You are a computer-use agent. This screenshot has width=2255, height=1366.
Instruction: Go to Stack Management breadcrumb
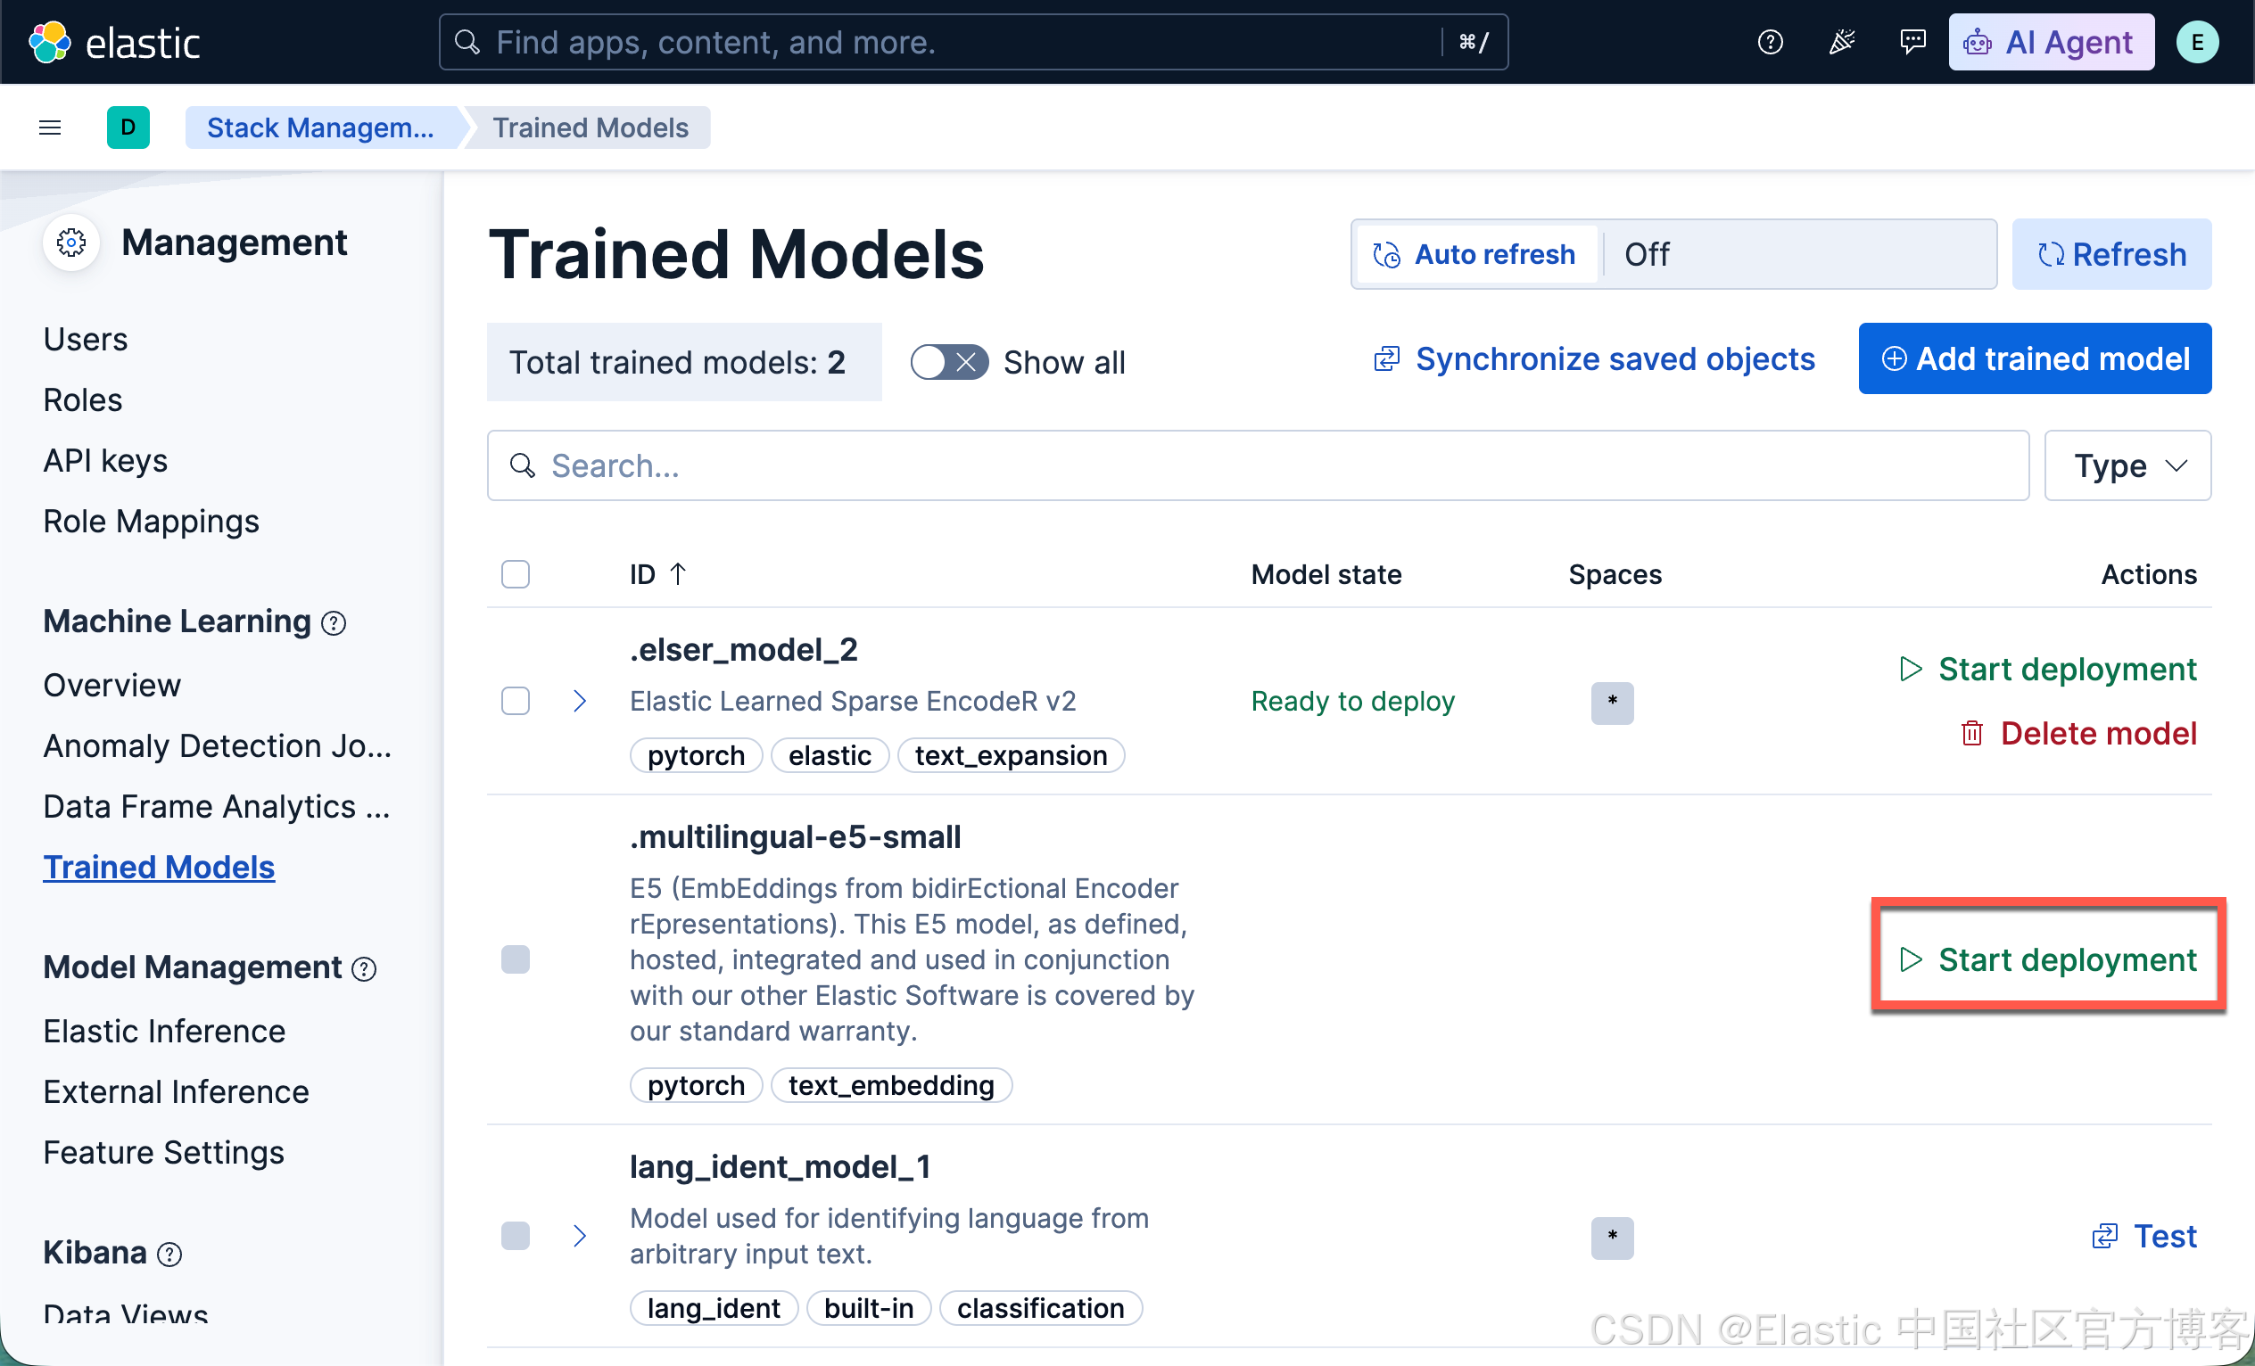point(320,128)
